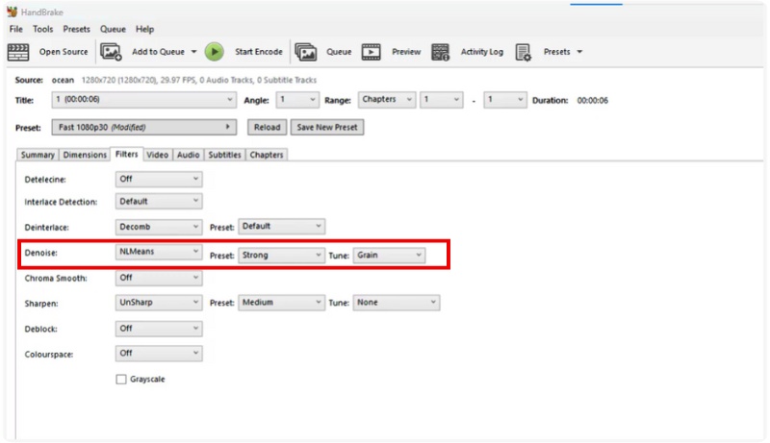Screen dimensions: 770x443
Task: Open the Activity Log icon
Action: click(x=442, y=52)
